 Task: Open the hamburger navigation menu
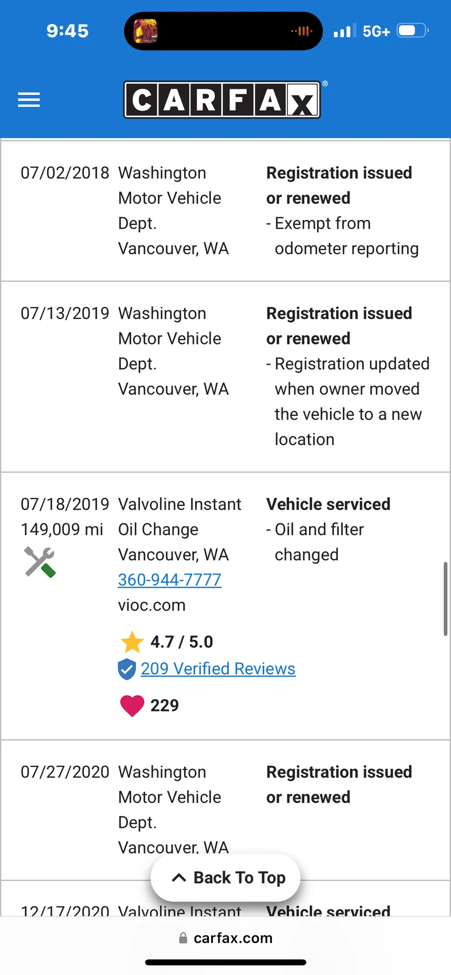point(29,100)
